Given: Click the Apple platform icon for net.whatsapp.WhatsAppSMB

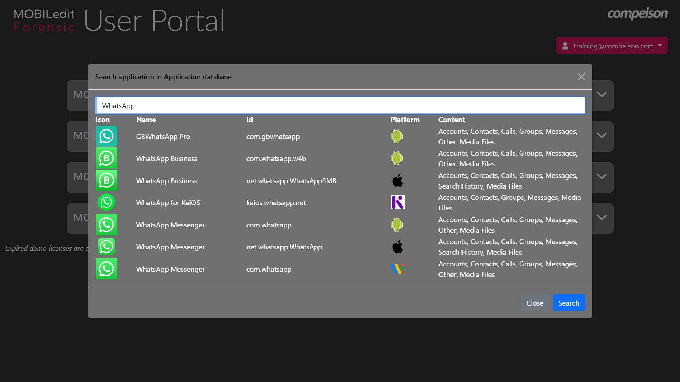Looking at the screenshot, I should pyautogui.click(x=397, y=180).
